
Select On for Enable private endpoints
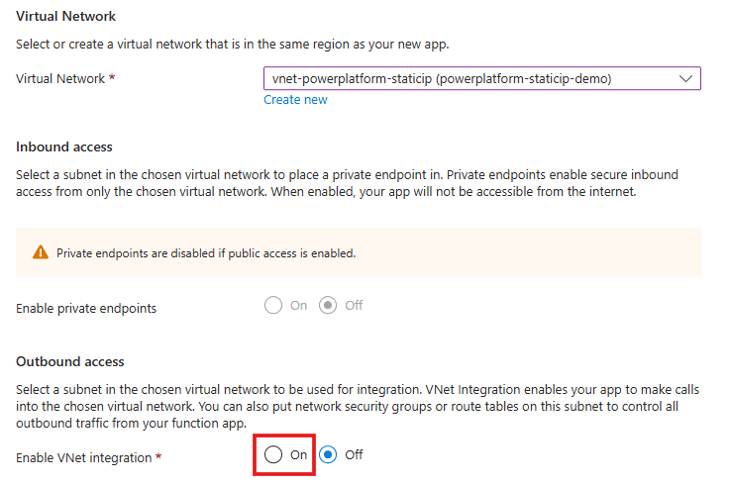[274, 306]
